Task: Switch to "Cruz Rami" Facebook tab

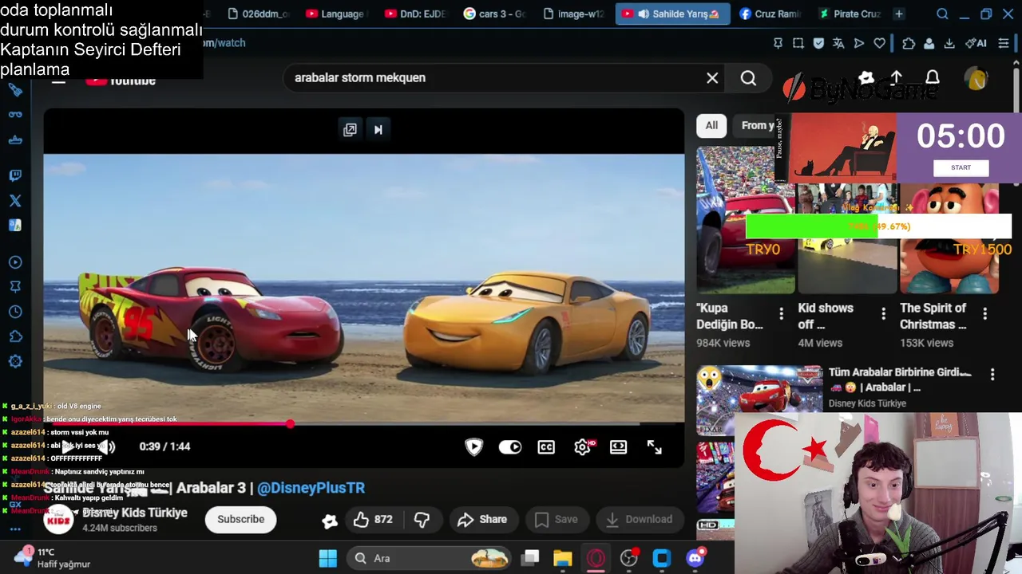Action: pos(770,14)
